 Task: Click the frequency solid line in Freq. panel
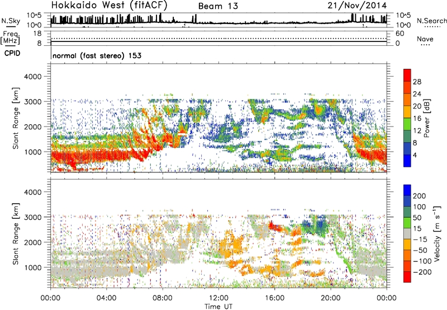218,41
